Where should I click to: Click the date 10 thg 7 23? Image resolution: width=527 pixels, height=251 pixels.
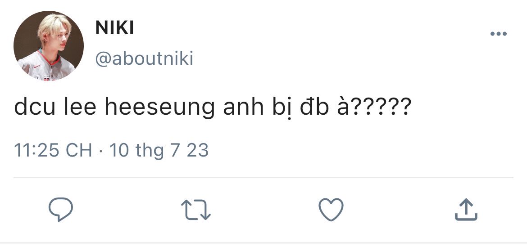click(159, 150)
